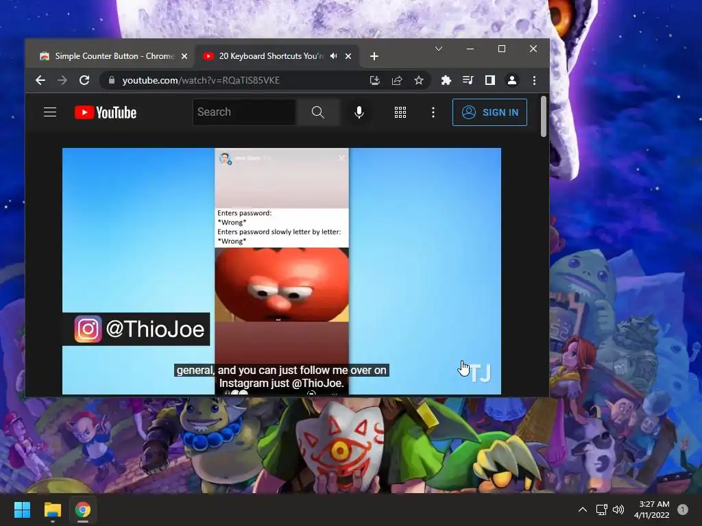Show hidden icons in system tray
702x526 pixels.
tap(583, 510)
